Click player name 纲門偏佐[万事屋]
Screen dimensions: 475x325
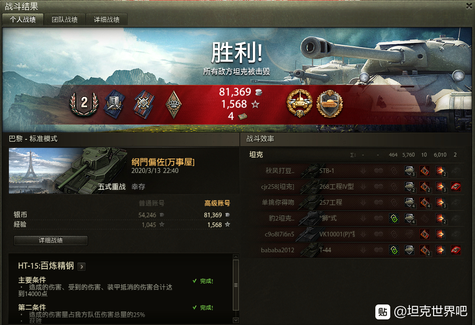coord(163,162)
